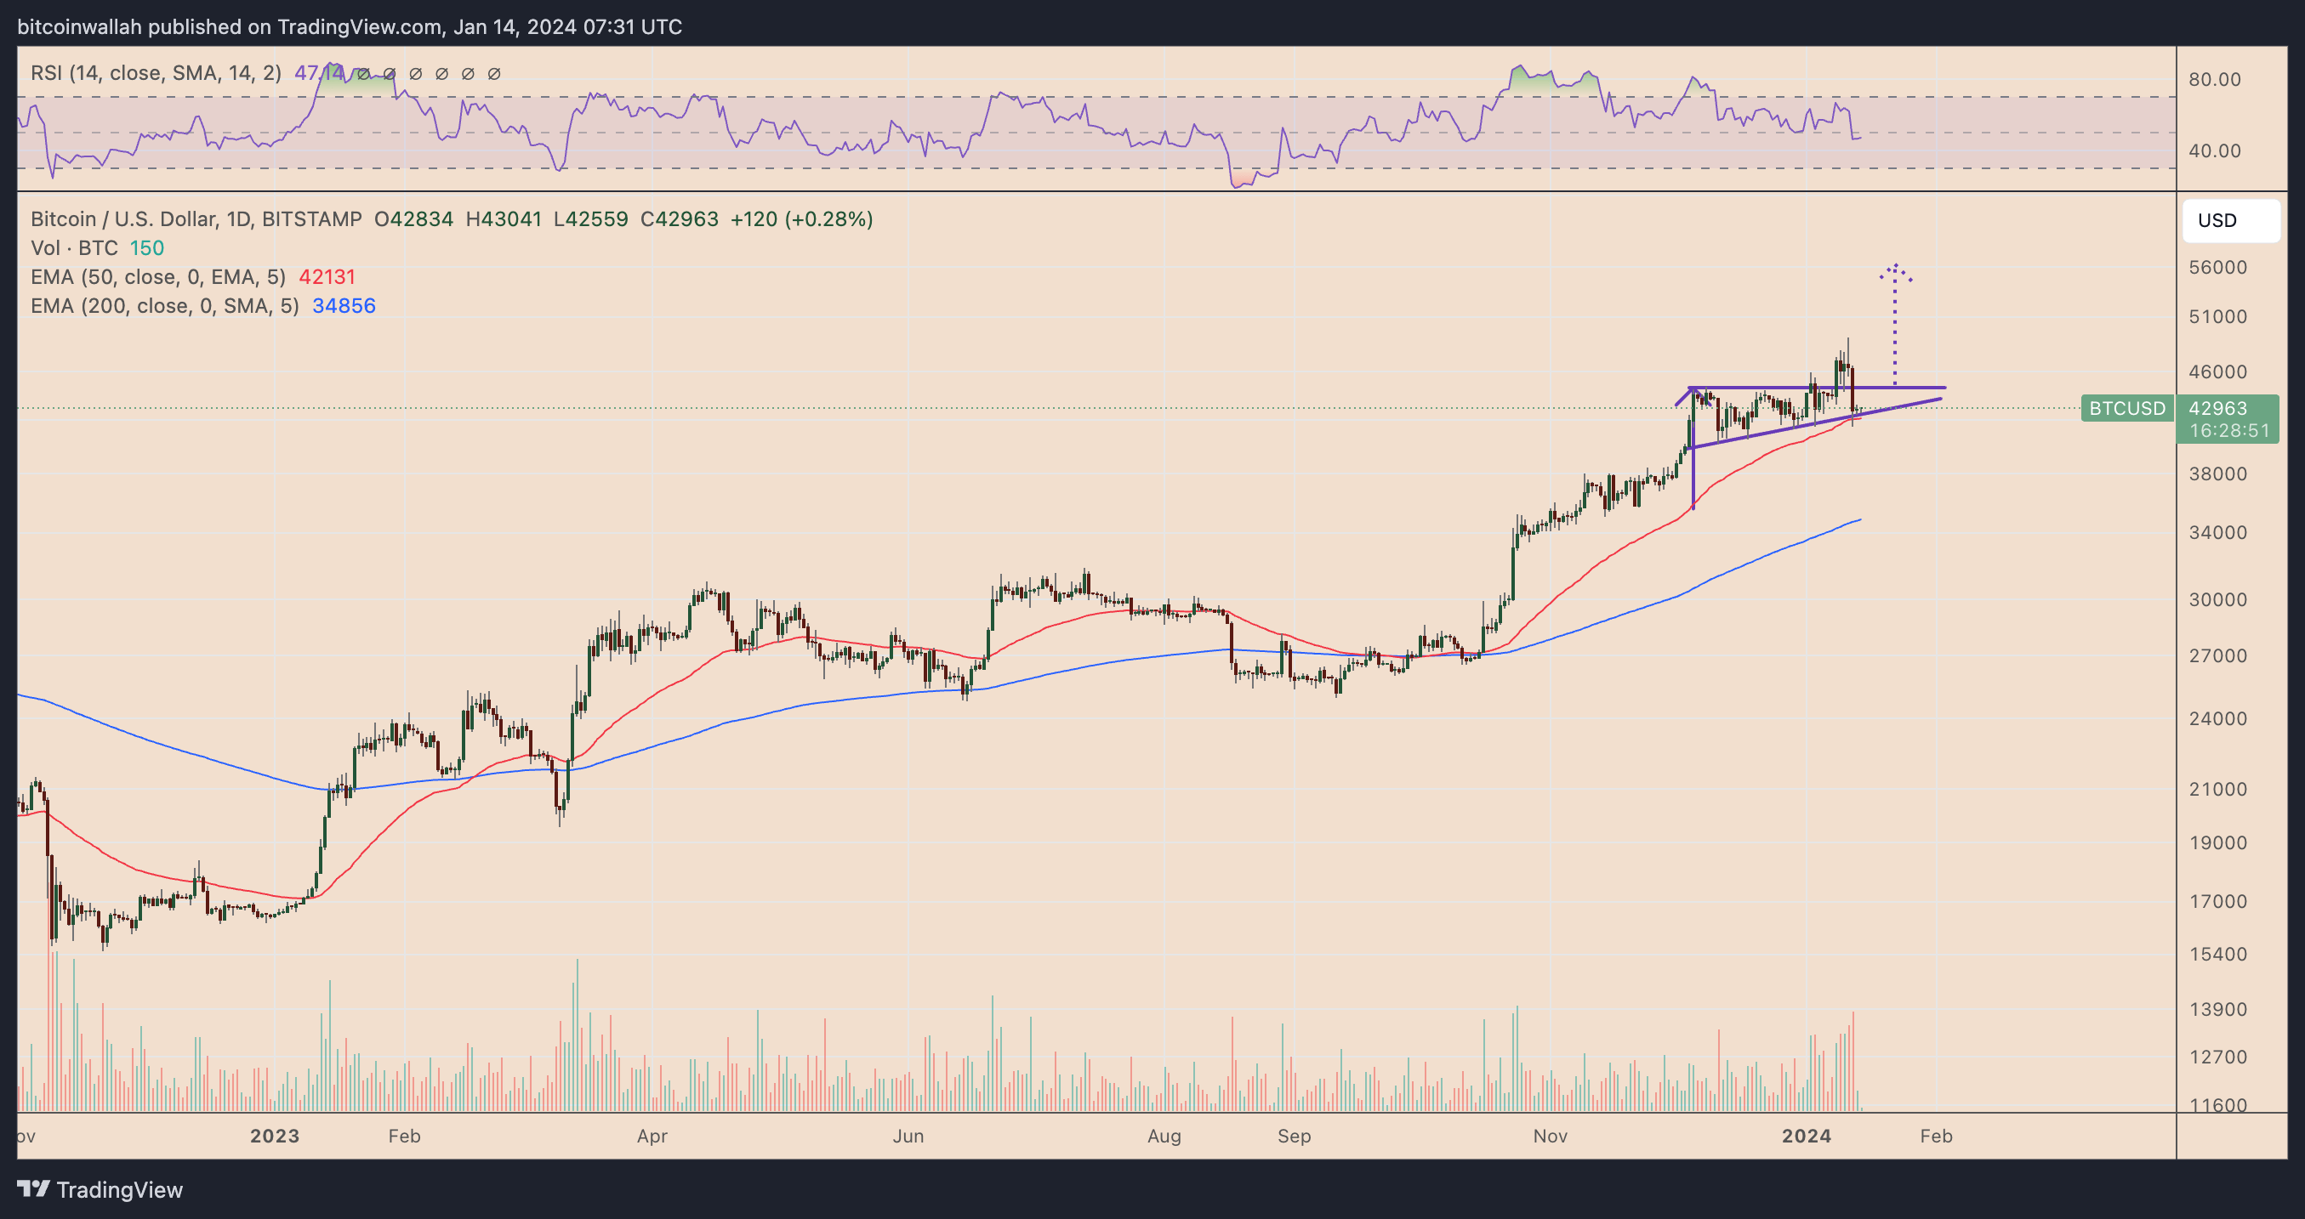Click the RSI 80.00 axis label
The image size is (2305, 1219).
pyautogui.click(x=2215, y=80)
